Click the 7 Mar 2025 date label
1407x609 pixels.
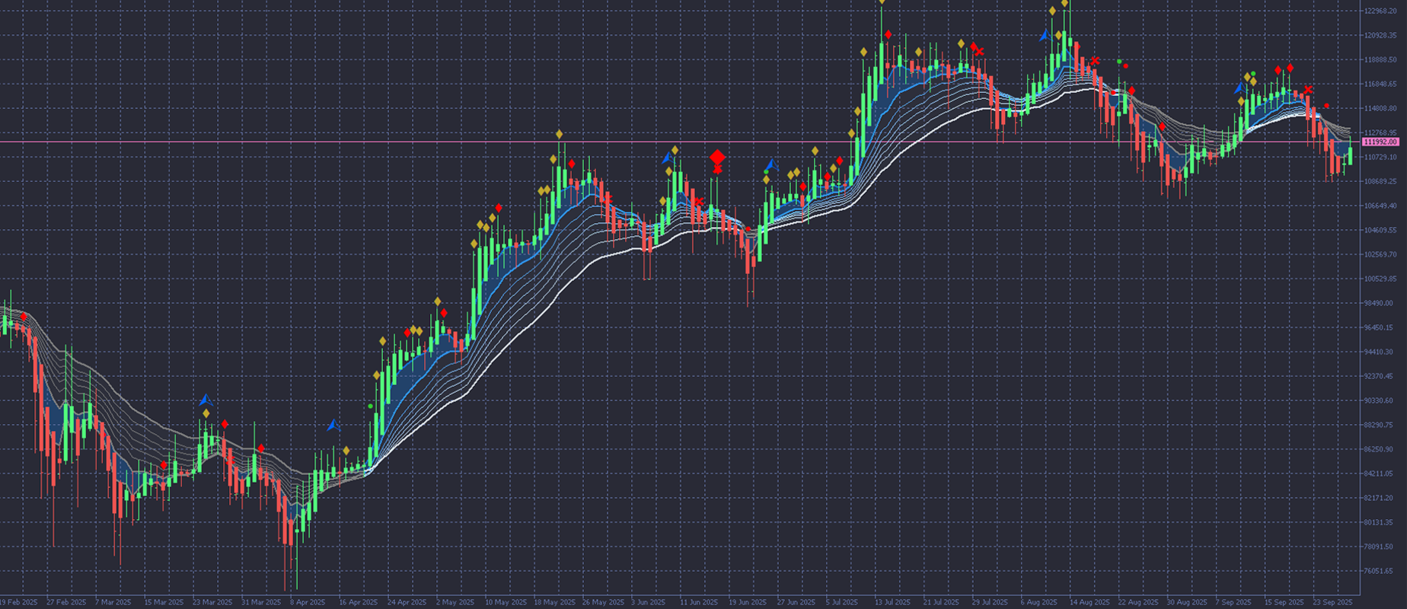point(115,602)
